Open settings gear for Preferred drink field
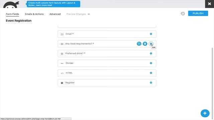The width and height of the screenshot is (214, 120). click(151, 53)
